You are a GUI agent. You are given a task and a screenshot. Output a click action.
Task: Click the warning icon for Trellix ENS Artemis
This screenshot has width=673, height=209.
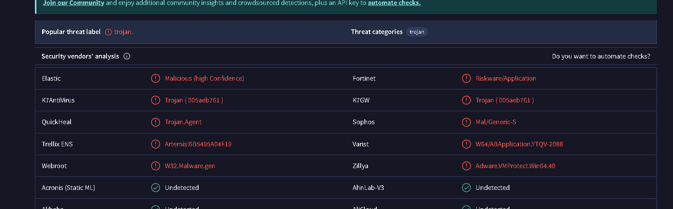(x=156, y=144)
